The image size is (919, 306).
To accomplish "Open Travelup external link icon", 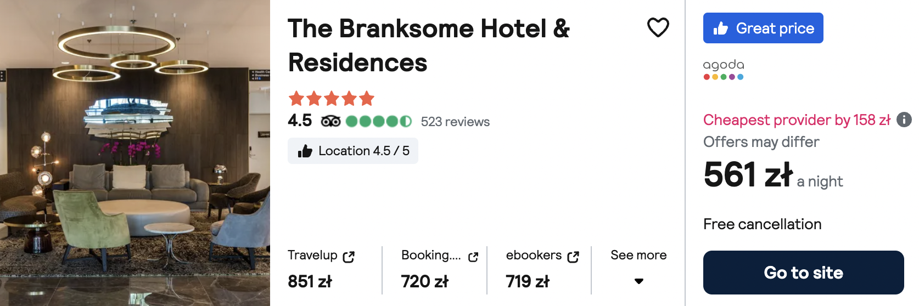I will 349,257.
